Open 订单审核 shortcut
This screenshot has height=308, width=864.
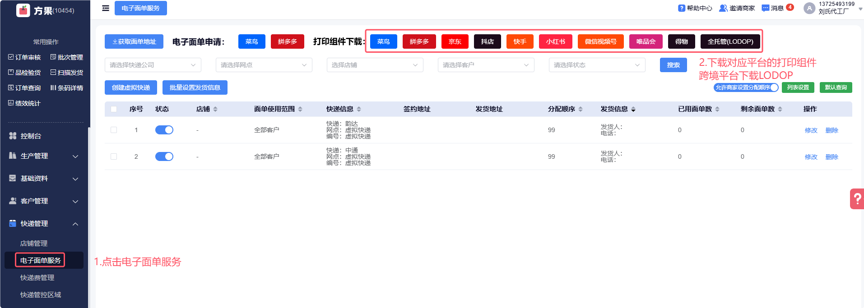pos(24,57)
